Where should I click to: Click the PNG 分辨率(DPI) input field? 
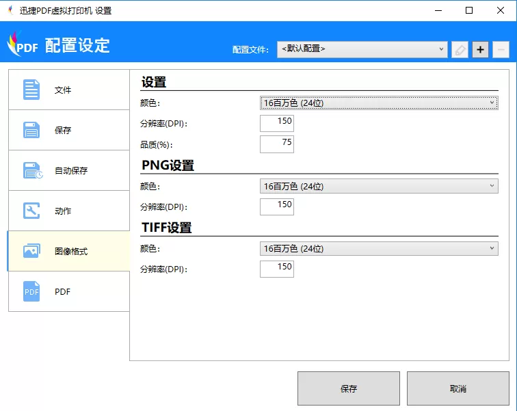[277, 207]
